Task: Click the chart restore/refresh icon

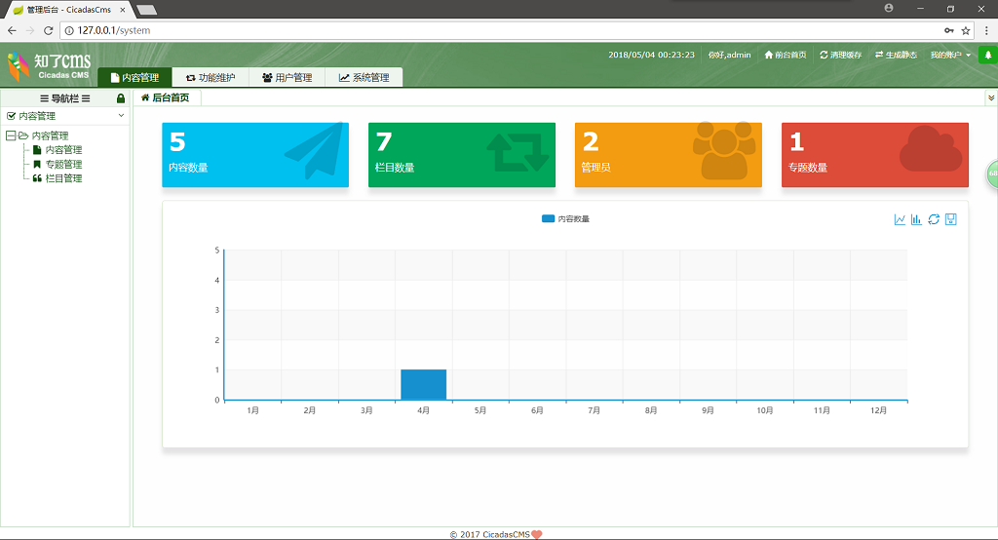Action: click(x=934, y=219)
